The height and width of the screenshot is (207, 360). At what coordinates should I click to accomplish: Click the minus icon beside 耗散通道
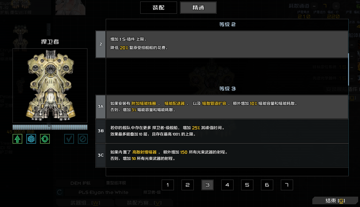click(x=314, y=5)
